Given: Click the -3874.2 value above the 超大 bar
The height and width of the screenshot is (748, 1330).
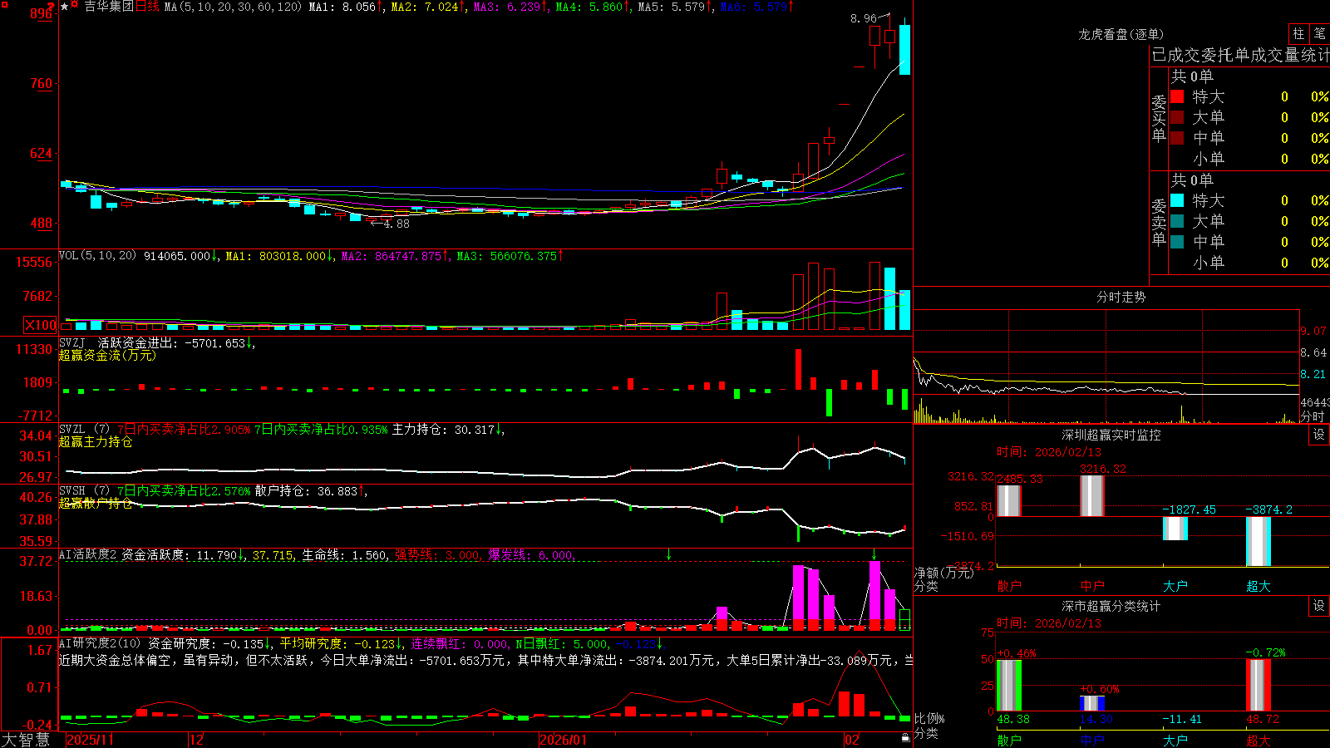Looking at the screenshot, I should point(1269,509).
